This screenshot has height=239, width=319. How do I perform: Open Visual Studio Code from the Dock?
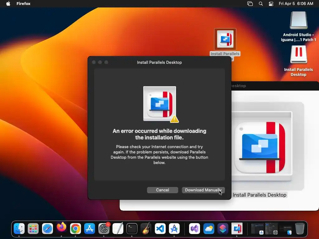[x=160, y=229]
